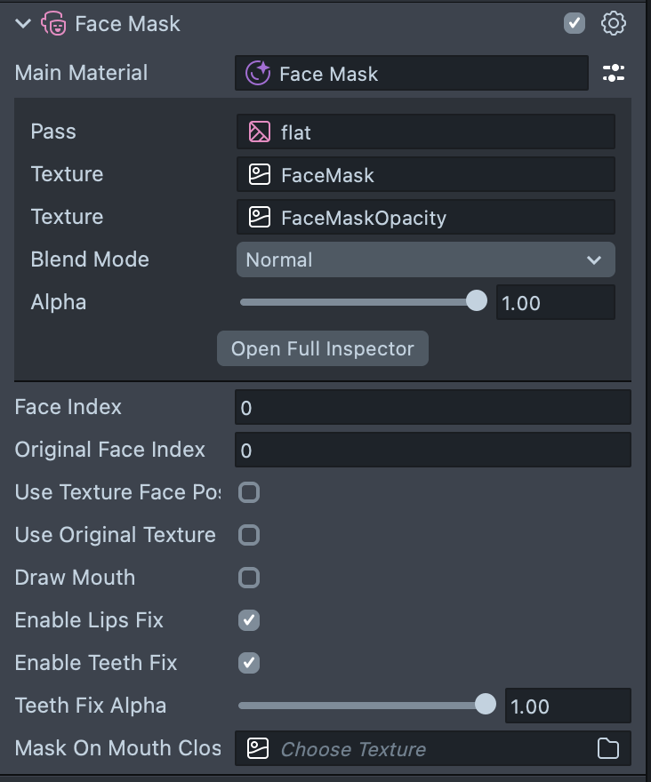Click the flat pass icon
Screen dimensions: 651x782
click(259, 132)
